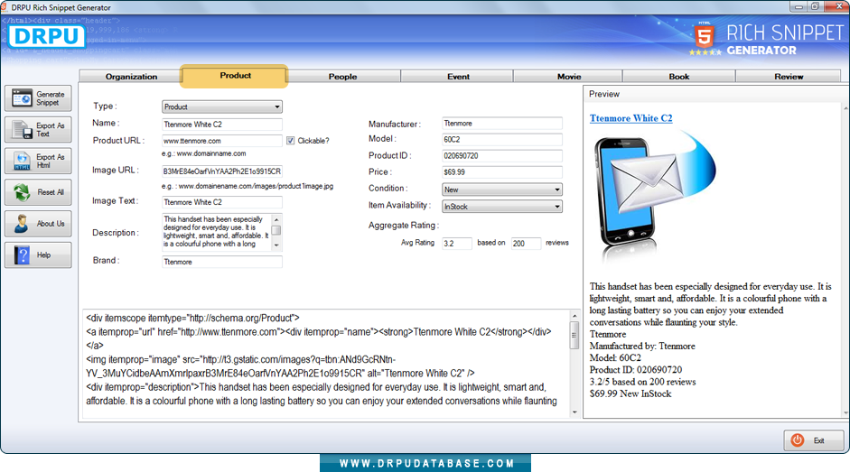Open the Review tab
850x472 pixels.
coord(789,77)
